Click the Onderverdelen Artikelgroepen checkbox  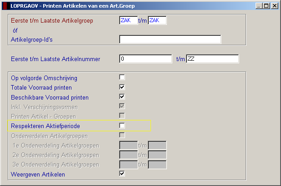coord(122,135)
